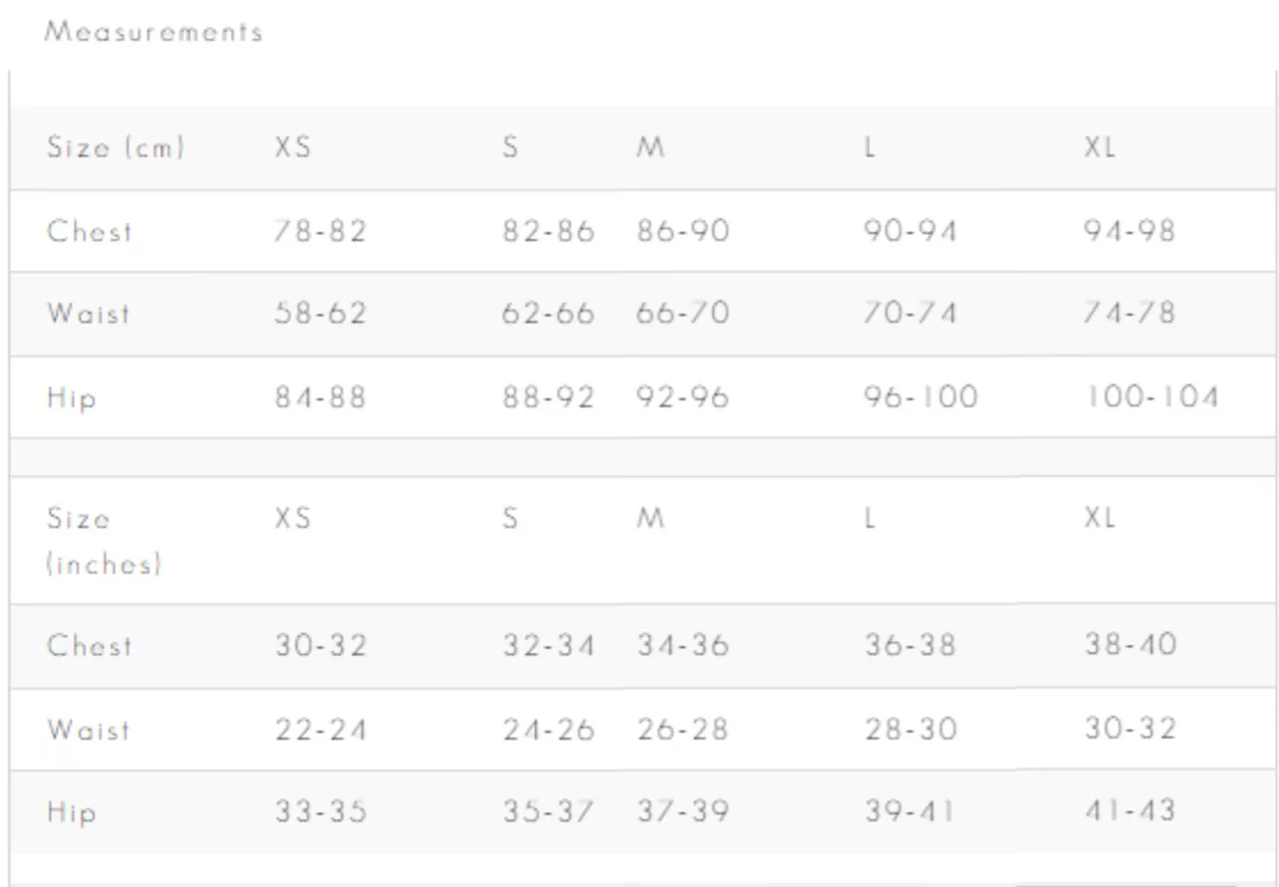Select the M column header in inches table
1279x887 pixels.
[x=650, y=519]
